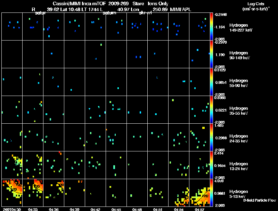Click the color bar beside Hydrogen 35-55 keV
This screenshot has width=278, height=211.
(211, 110)
